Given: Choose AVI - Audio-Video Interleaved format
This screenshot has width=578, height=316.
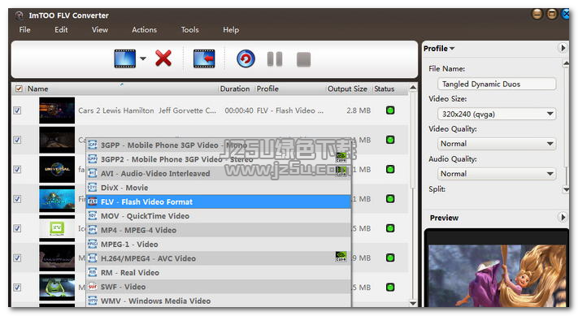Looking at the screenshot, I should (x=219, y=174).
